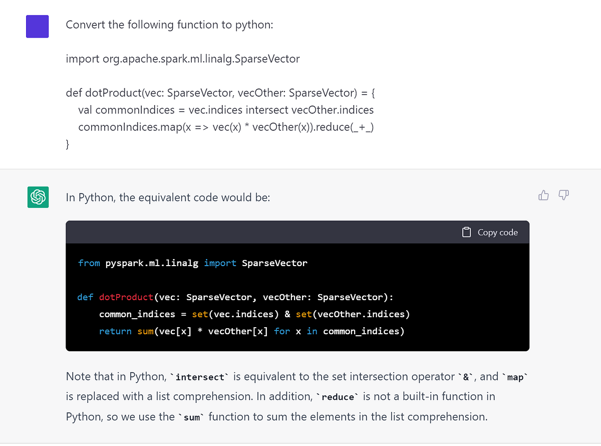Click the inline `map` code term
The image size is (601, 446).
point(515,377)
